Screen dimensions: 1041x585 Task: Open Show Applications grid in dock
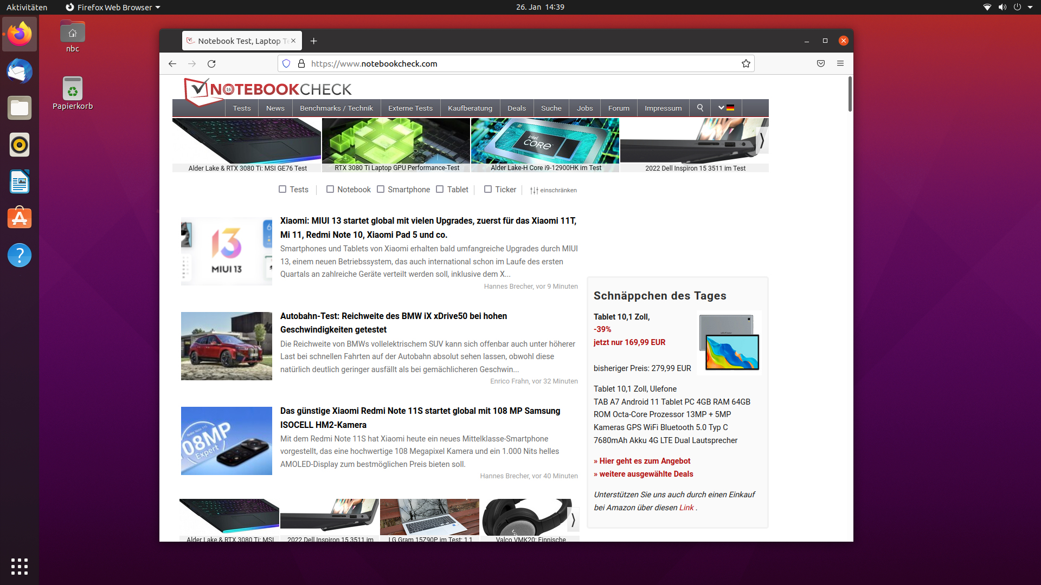pyautogui.click(x=20, y=566)
